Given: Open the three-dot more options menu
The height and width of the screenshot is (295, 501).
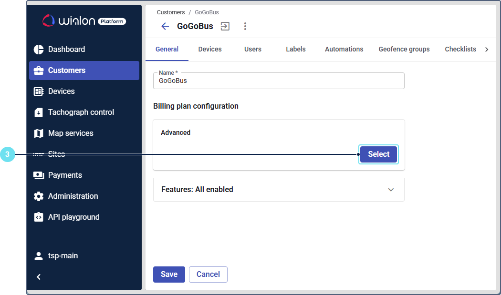Looking at the screenshot, I should click(245, 26).
